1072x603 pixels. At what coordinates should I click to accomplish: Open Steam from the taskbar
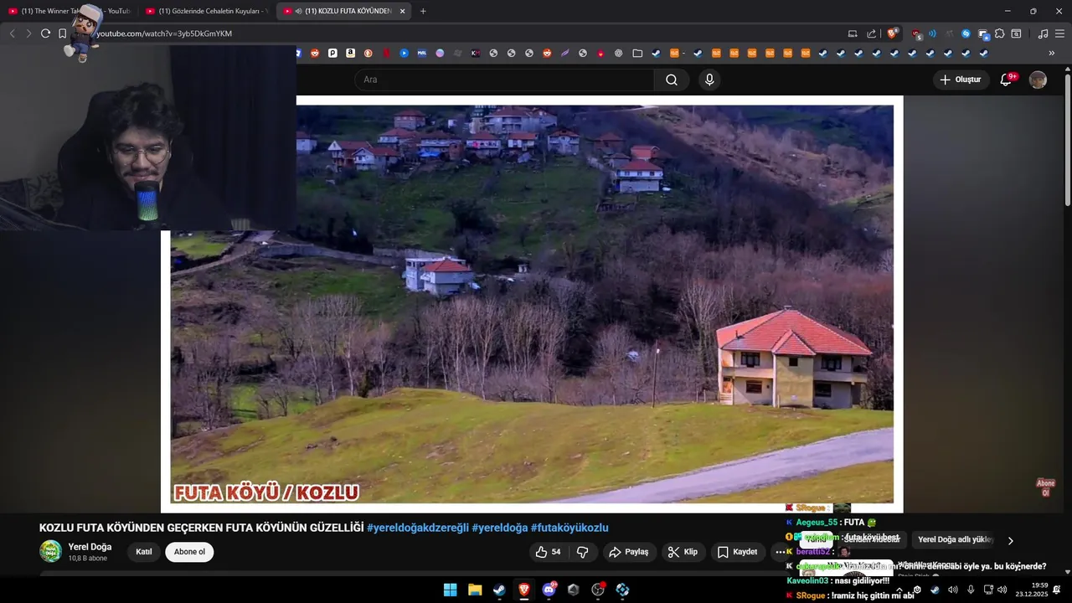click(499, 590)
